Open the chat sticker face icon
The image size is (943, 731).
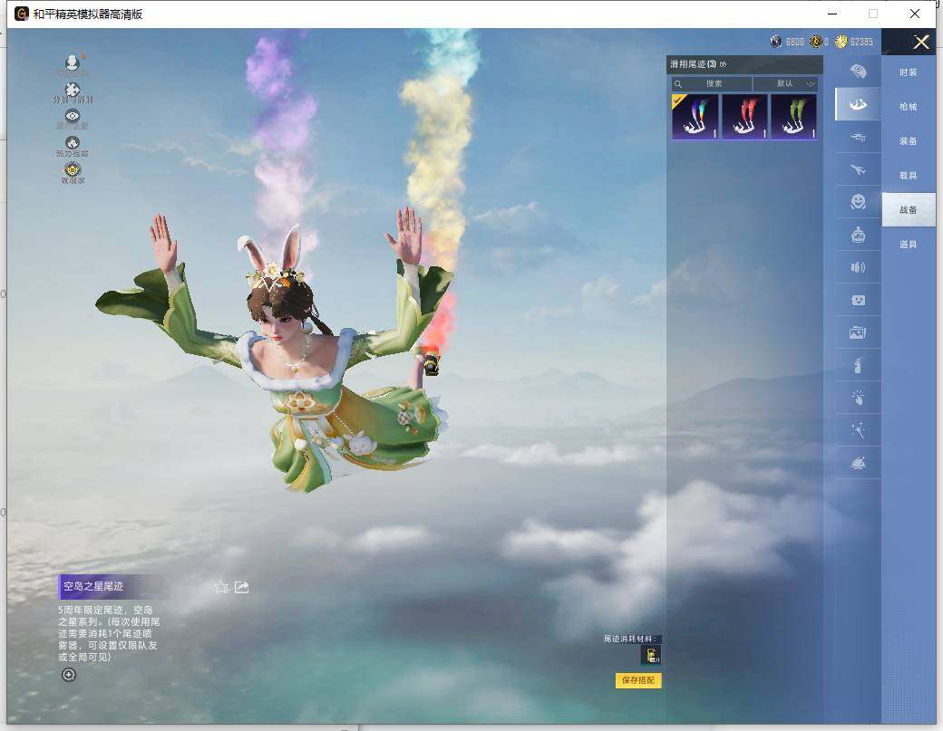click(x=858, y=300)
